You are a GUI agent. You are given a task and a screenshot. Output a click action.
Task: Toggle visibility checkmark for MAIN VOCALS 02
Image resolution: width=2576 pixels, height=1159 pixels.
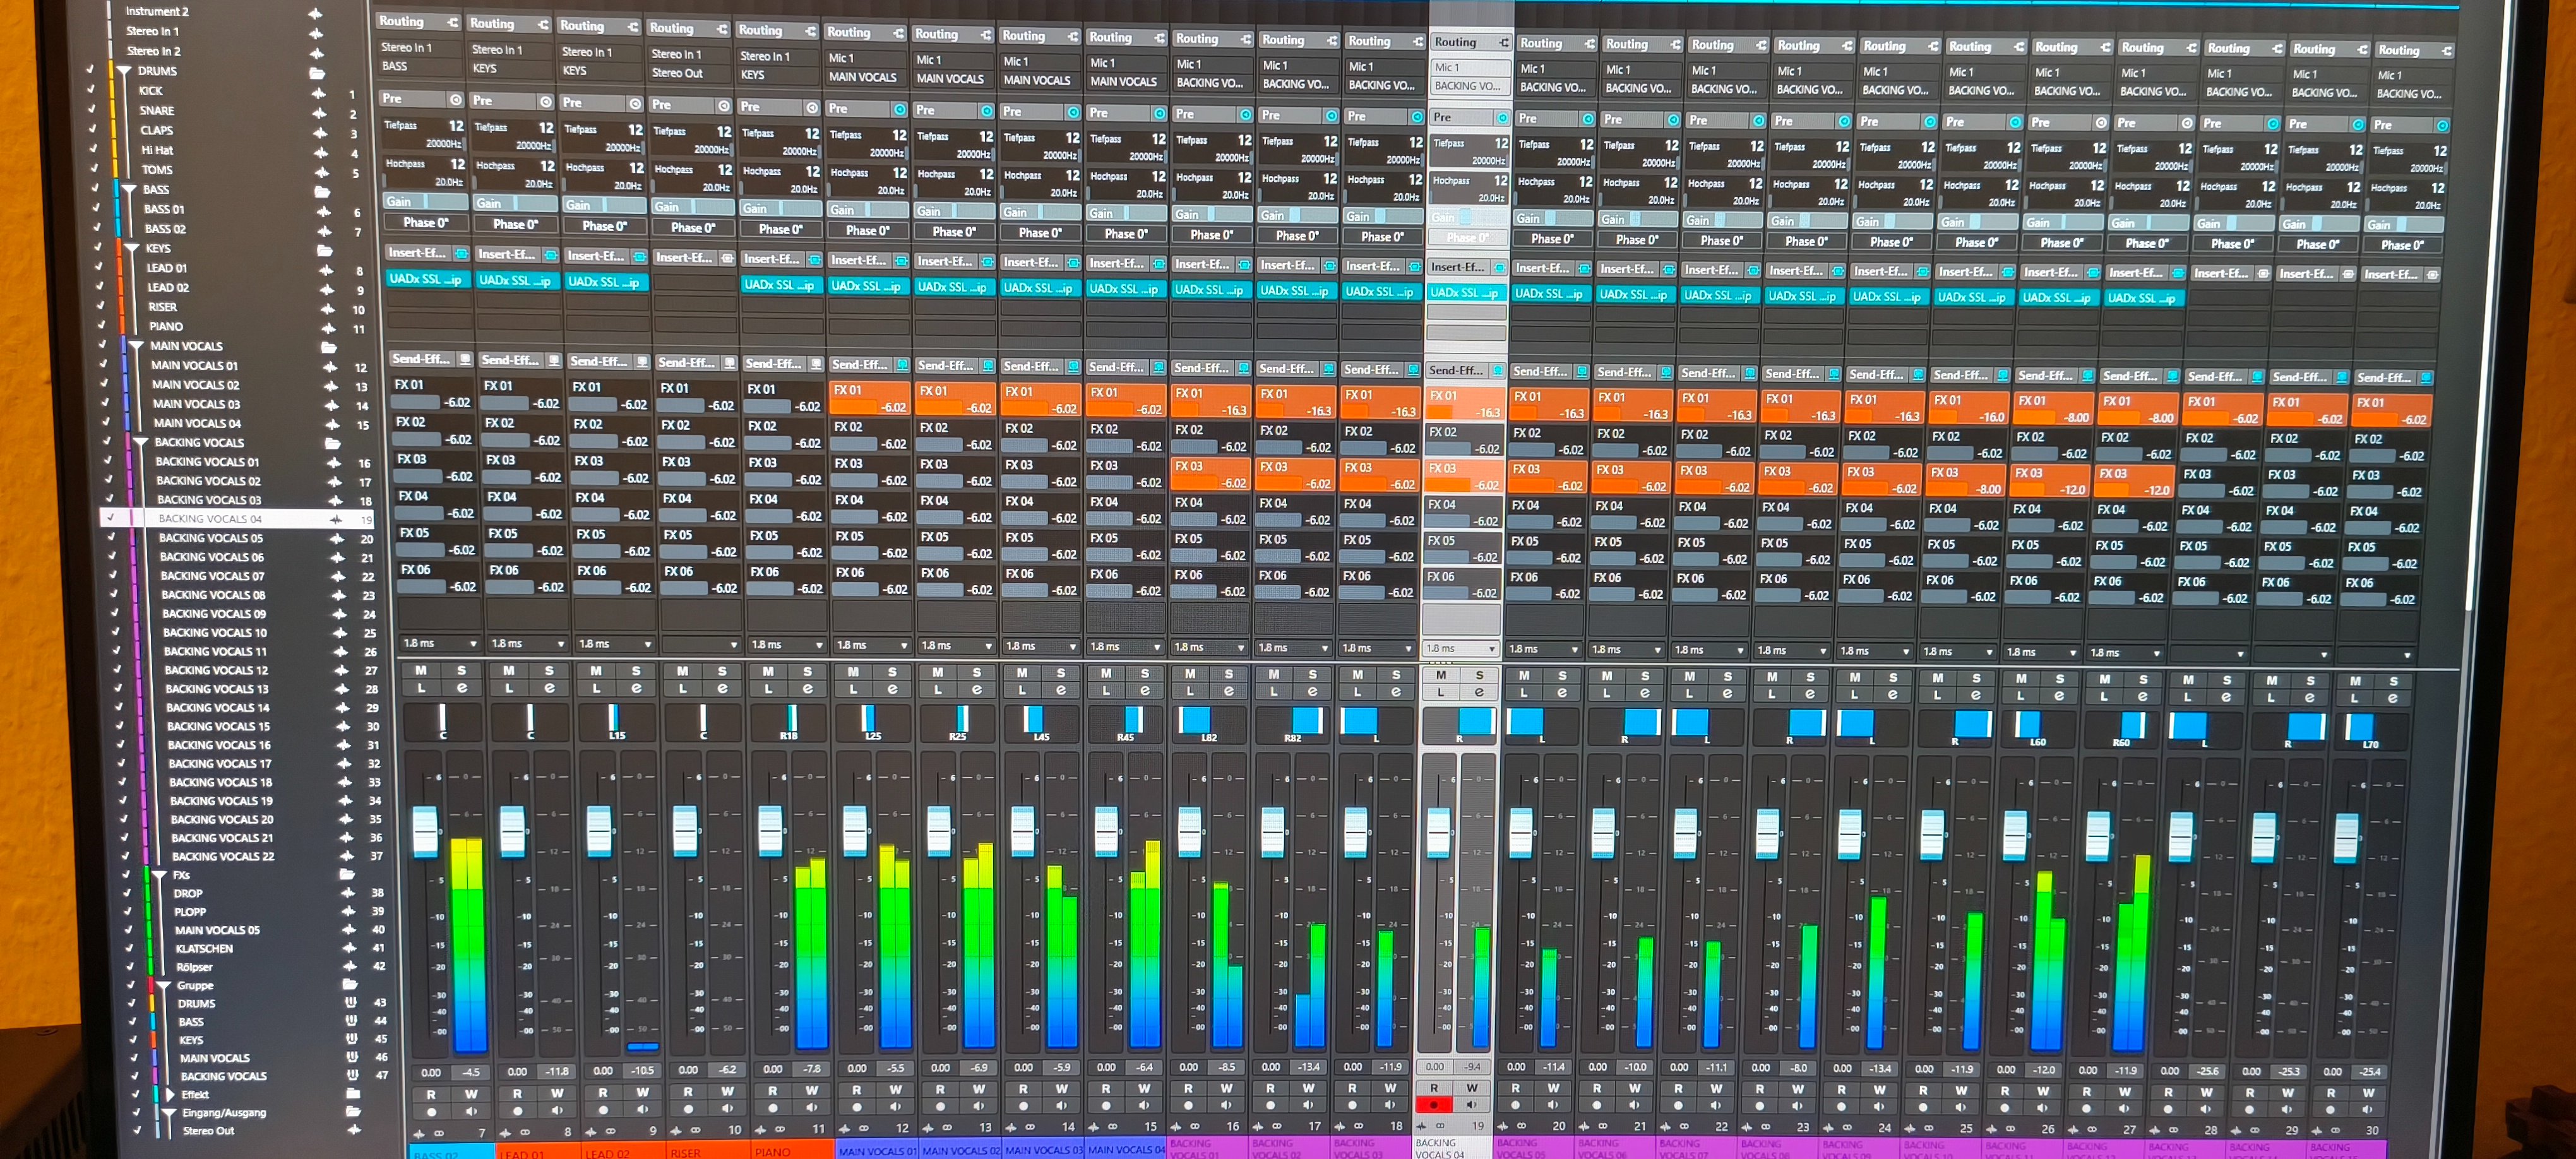(x=104, y=384)
